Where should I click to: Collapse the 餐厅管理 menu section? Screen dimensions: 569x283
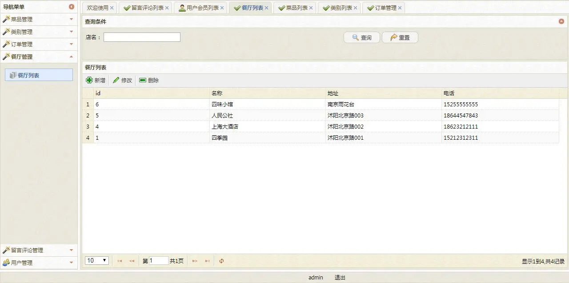click(x=39, y=57)
